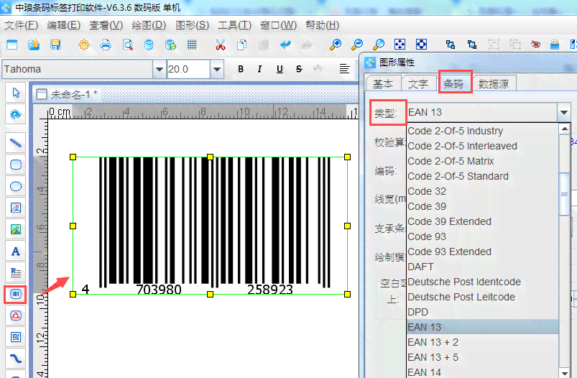The width and height of the screenshot is (577, 378).
Task: Select the QR code tool
Action: click(16, 337)
